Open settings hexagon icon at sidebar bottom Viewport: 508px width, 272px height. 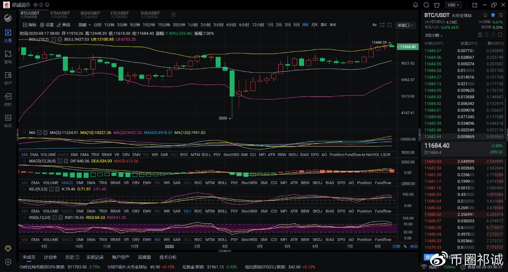pyautogui.click(x=8, y=262)
